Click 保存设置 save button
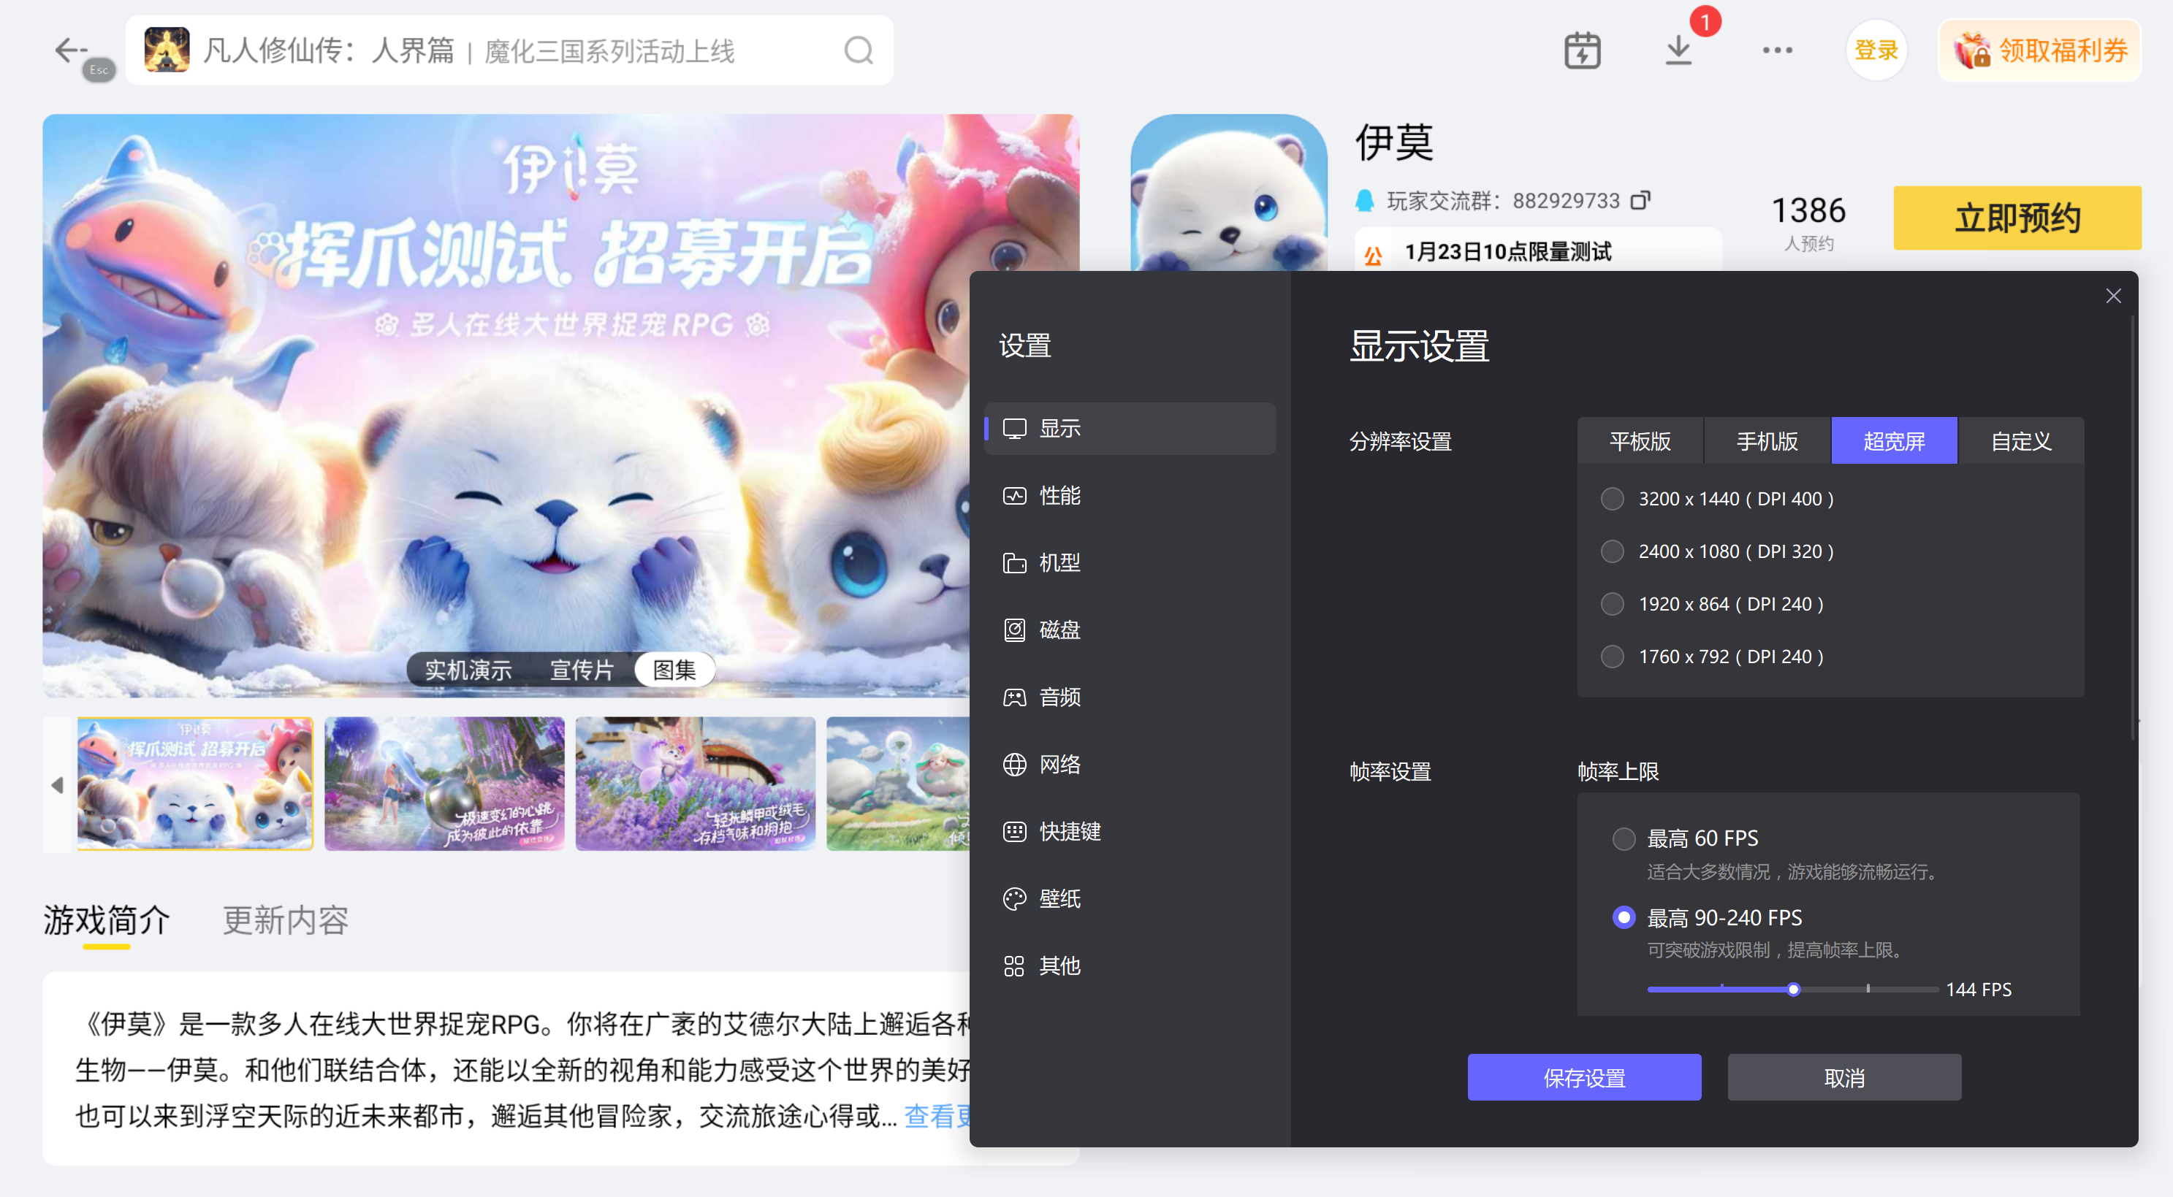2173x1197 pixels. tap(1583, 1077)
